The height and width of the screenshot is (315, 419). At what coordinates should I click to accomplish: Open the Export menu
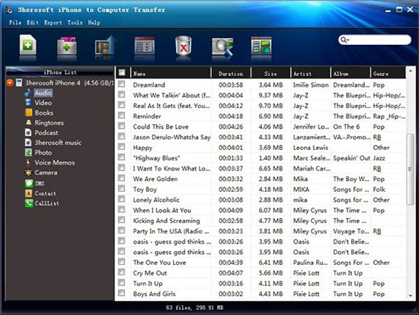point(53,22)
